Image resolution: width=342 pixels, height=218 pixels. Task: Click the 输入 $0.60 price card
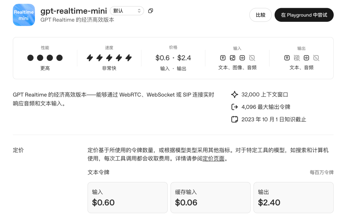click(x=128, y=198)
